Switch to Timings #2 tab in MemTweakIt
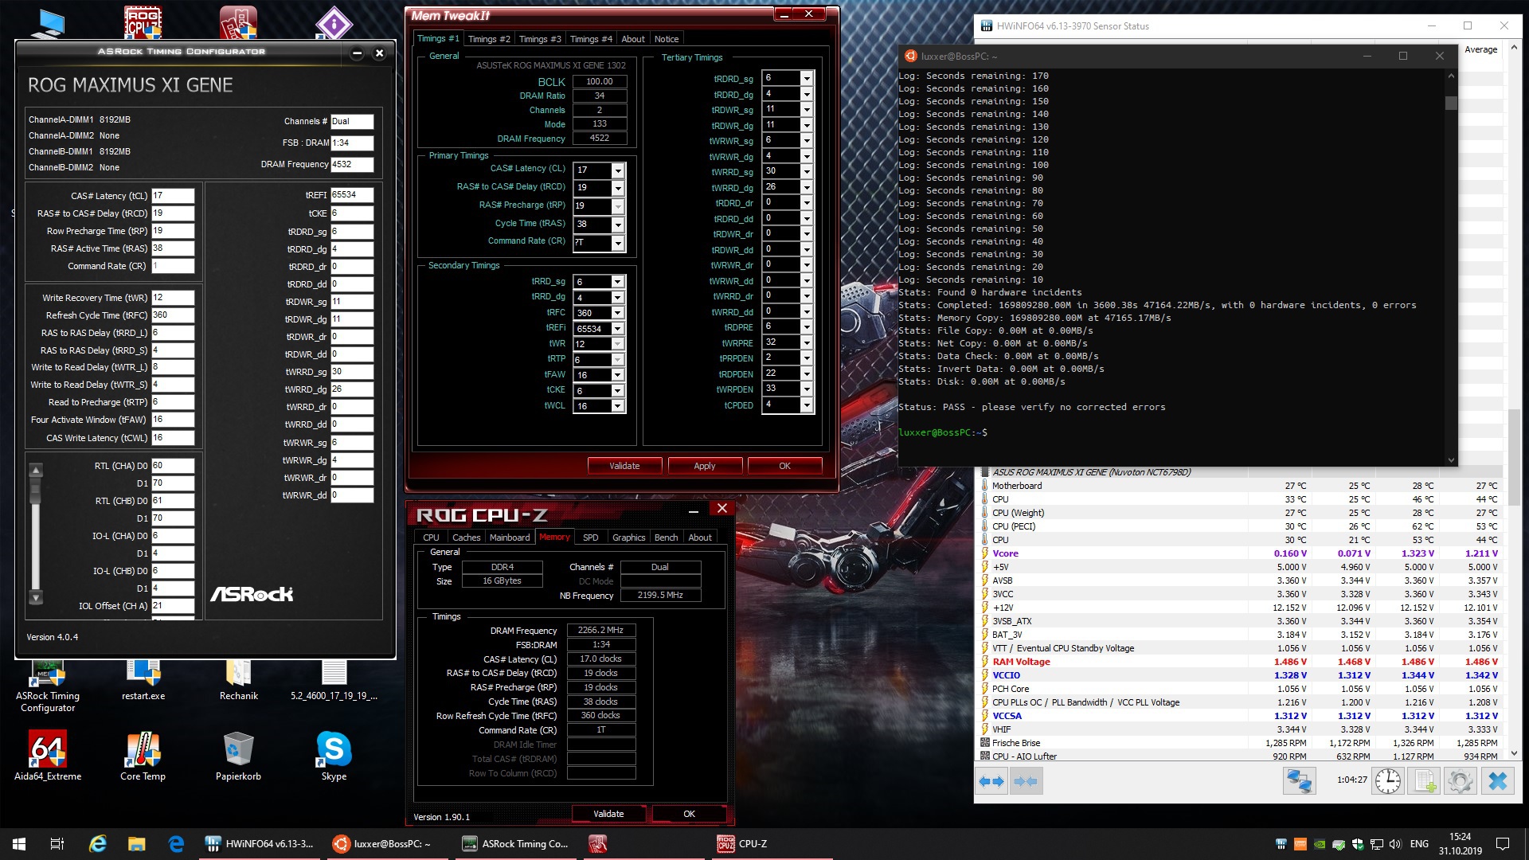The height and width of the screenshot is (860, 1529). (x=489, y=39)
